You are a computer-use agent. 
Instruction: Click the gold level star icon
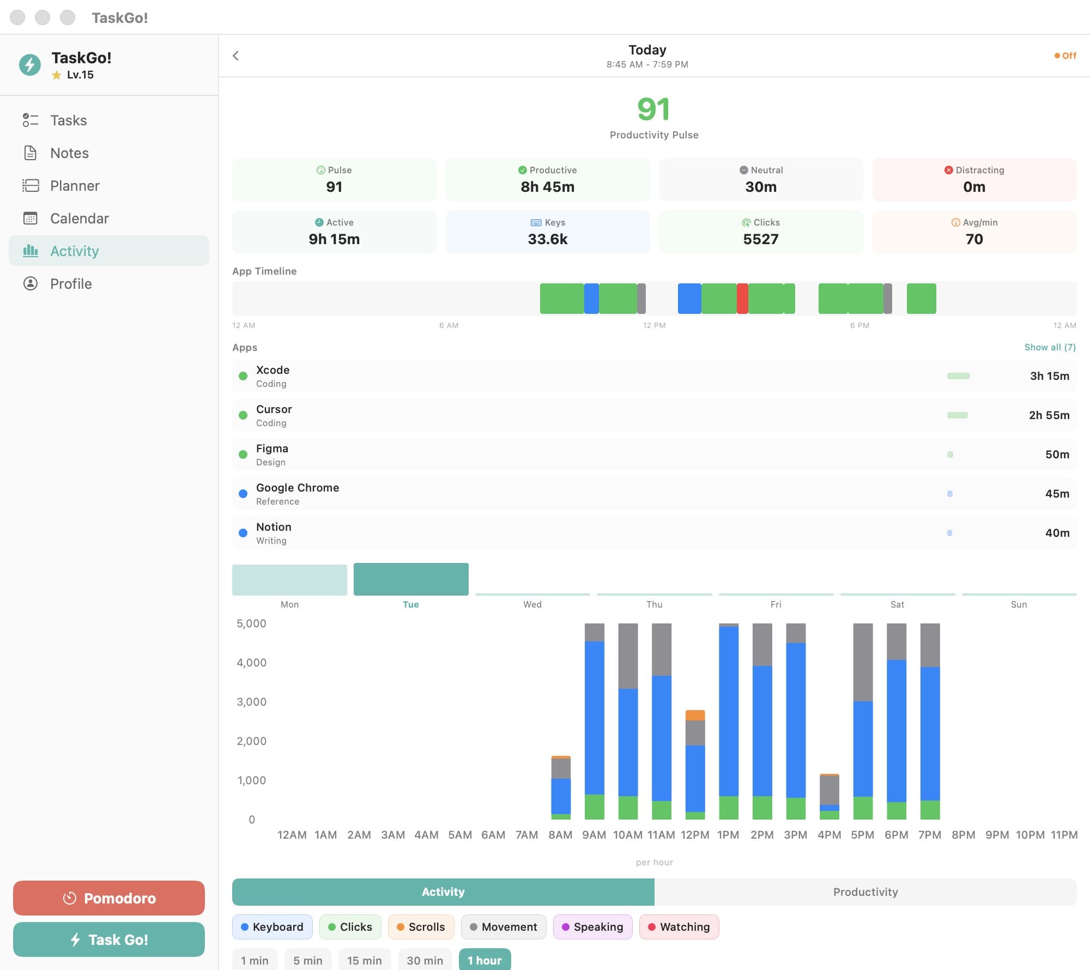(x=56, y=75)
